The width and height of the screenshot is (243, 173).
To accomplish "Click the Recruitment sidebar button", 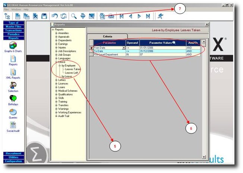I will pyautogui.click(x=14, y=154).
